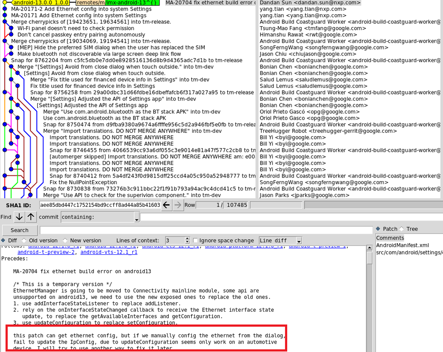
Task: Select graph node for Snap for 8762204 commit
Action: [x=4, y=60]
